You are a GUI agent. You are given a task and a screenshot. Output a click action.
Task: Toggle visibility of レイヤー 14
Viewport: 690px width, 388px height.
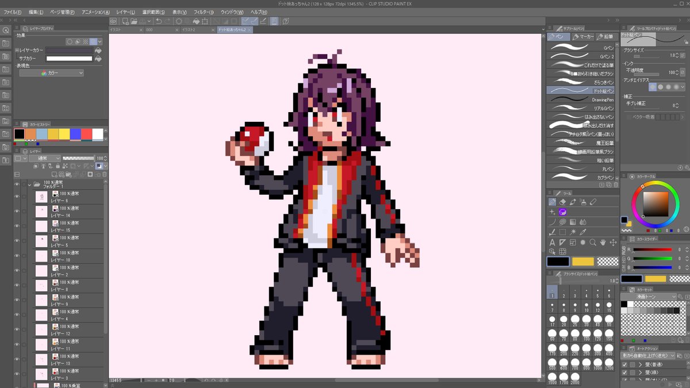17,212
